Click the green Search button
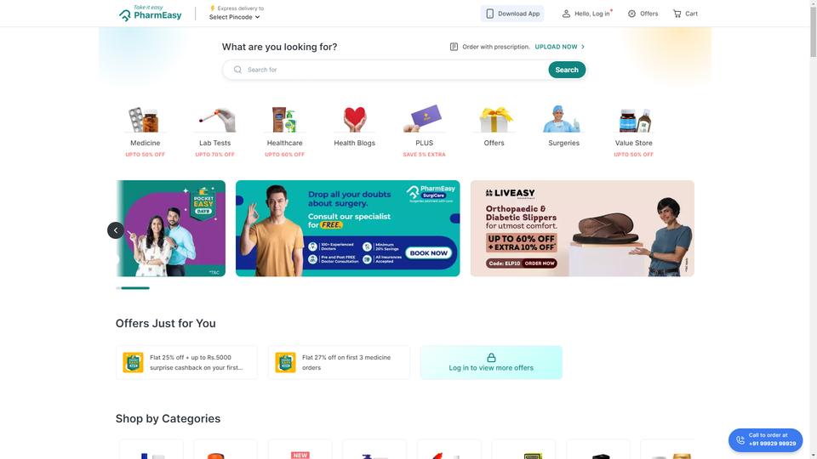Viewport: 817px width, 459px height. [567, 70]
